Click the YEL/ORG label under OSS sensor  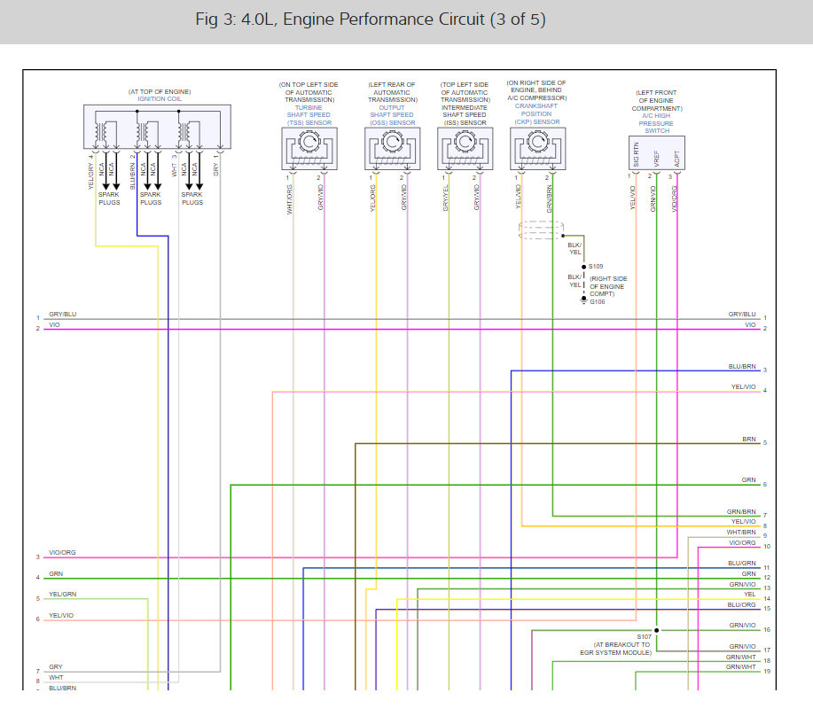coord(372,198)
